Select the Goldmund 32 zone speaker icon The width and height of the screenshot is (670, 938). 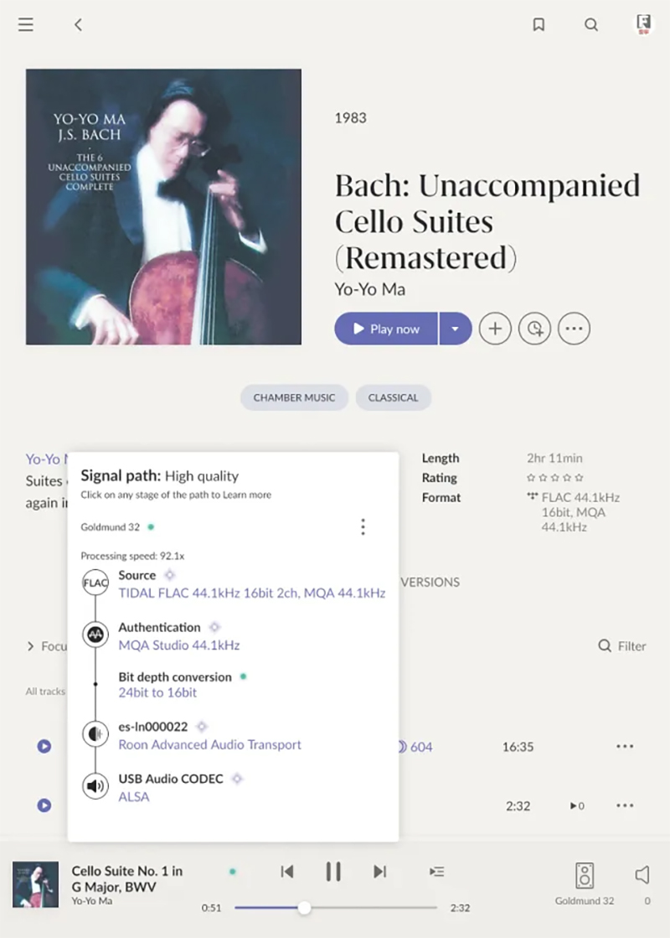pos(585,875)
